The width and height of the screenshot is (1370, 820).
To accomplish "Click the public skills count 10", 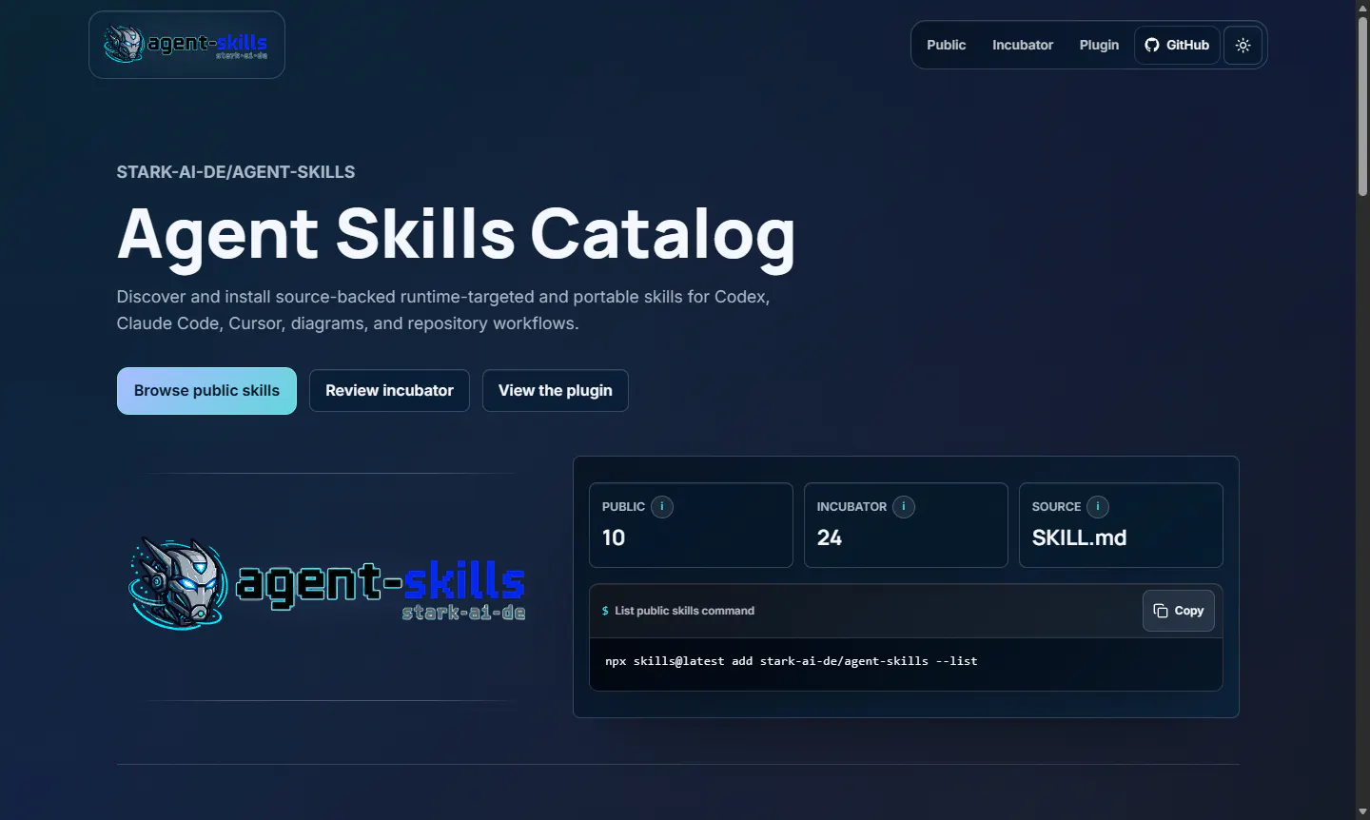I will point(614,537).
